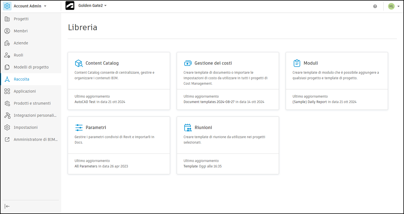Viewport: 404px width, 214px height.
Task: Open the Moduli card title
Action: 311,63
